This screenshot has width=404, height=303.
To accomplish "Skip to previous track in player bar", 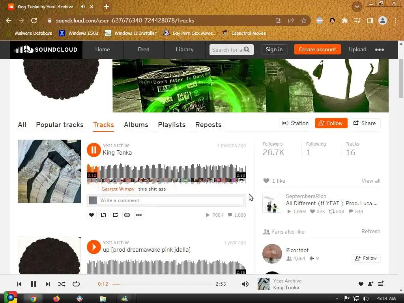I will click(19, 284).
